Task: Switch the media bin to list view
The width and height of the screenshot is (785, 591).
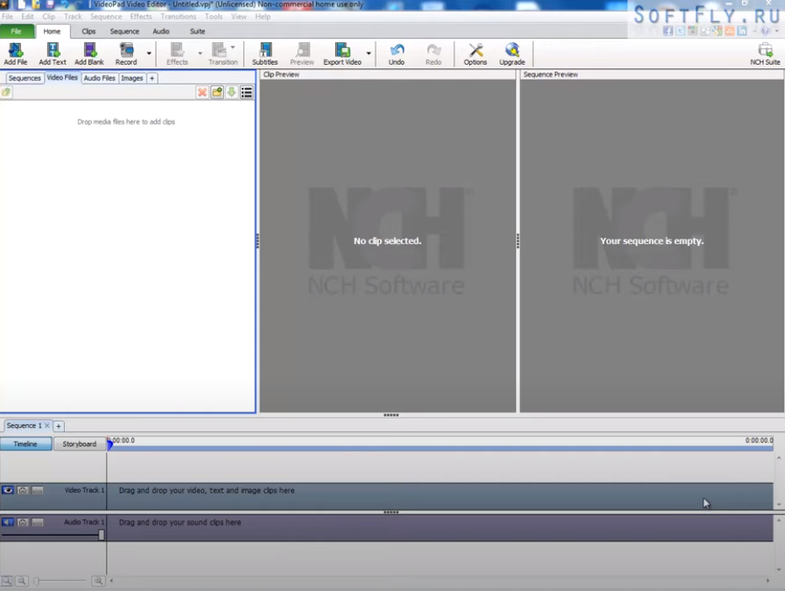Action: 247,92
